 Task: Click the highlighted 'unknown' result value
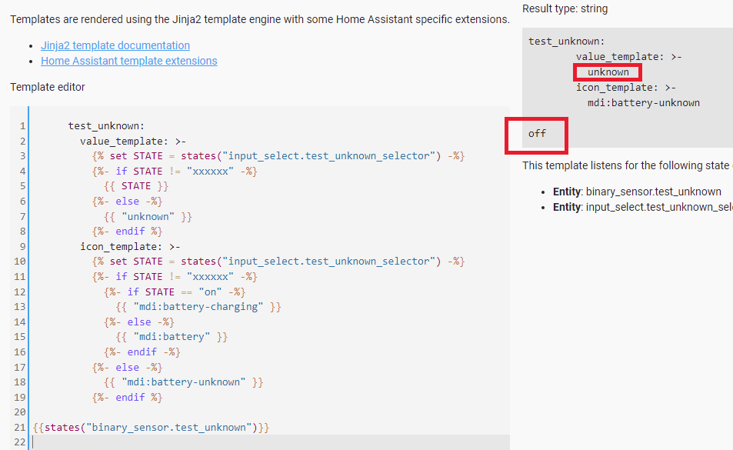coord(608,72)
